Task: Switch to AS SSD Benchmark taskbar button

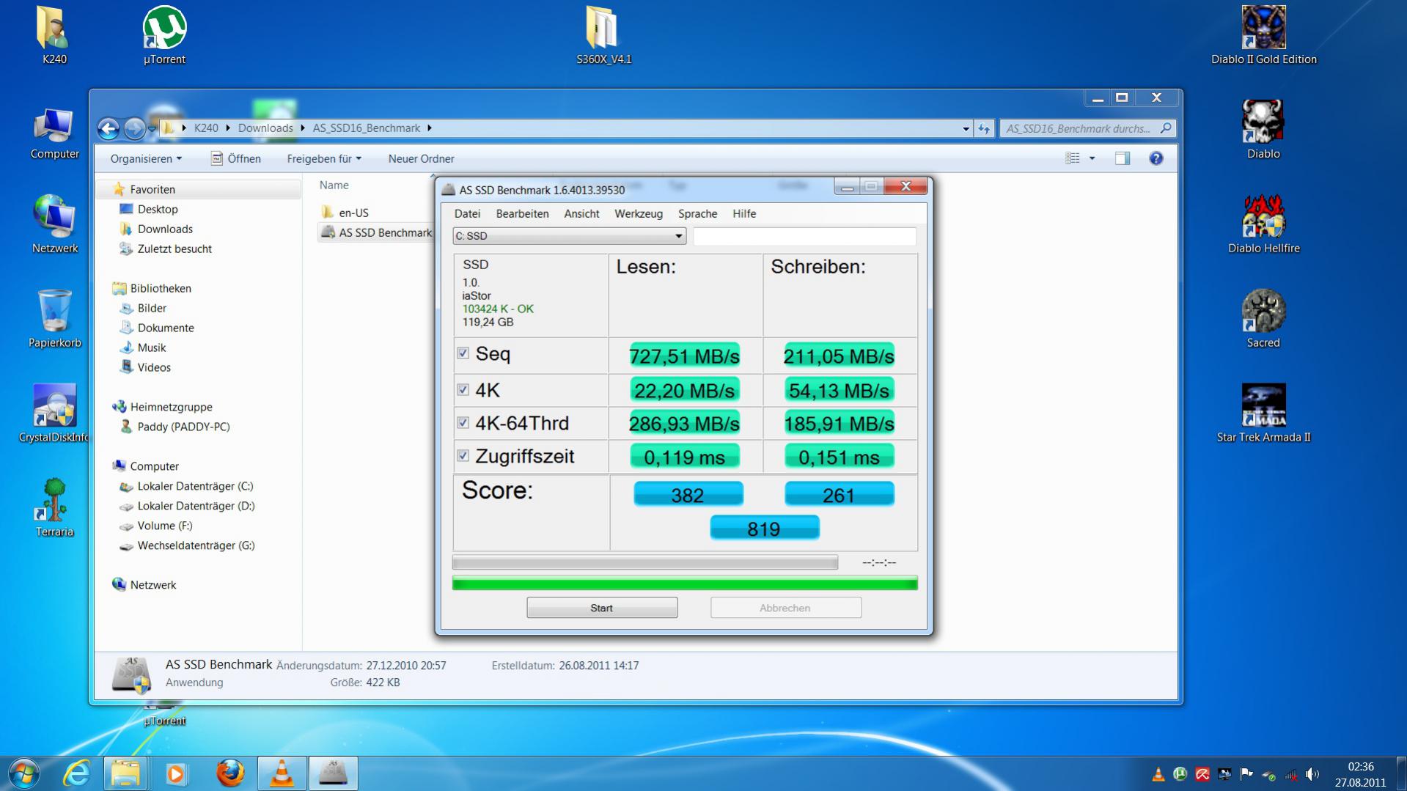Action: tap(334, 773)
